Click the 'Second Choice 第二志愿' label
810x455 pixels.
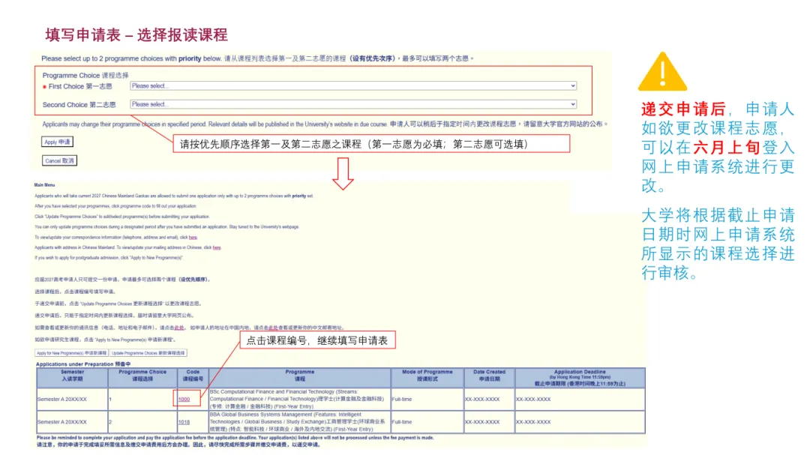79,105
